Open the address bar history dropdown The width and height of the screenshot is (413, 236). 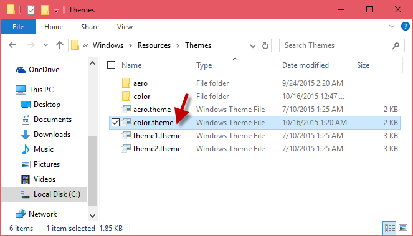pos(253,46)
